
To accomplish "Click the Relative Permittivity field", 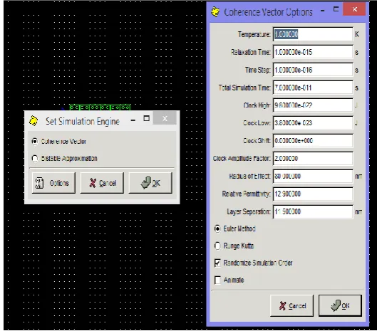I will click(x=313, y=194).
